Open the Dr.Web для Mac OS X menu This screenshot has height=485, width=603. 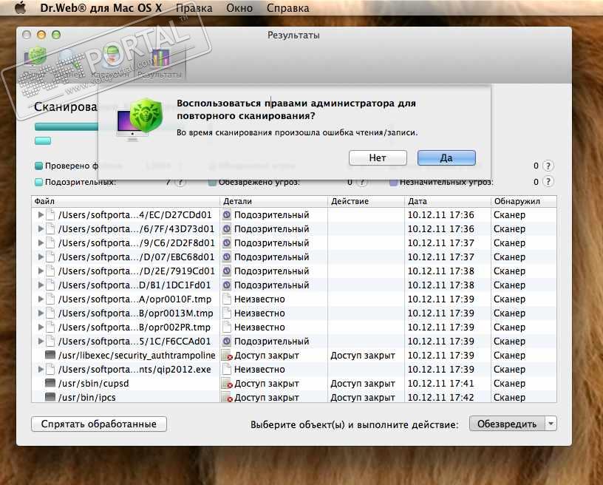tap(100, 7)
